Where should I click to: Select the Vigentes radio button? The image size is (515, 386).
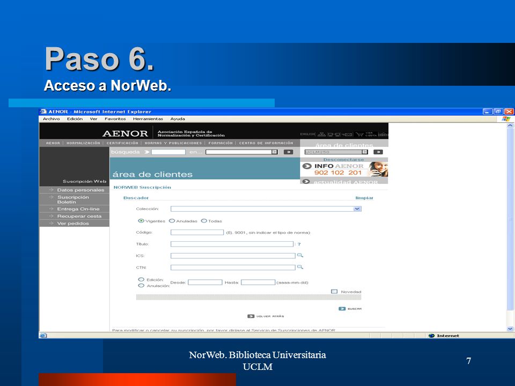point(141,221)
